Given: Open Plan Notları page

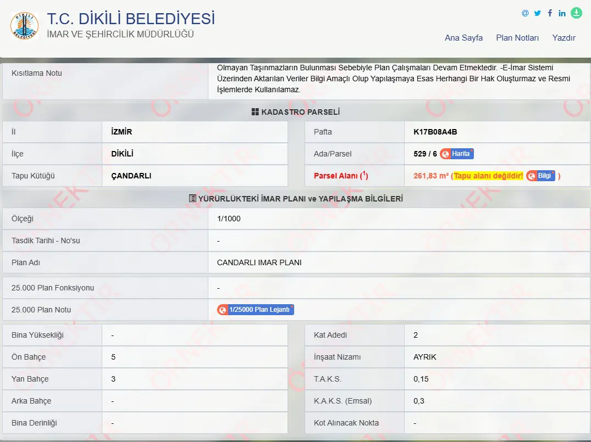Looking at the screenshot, I should (x=517, y=38).
